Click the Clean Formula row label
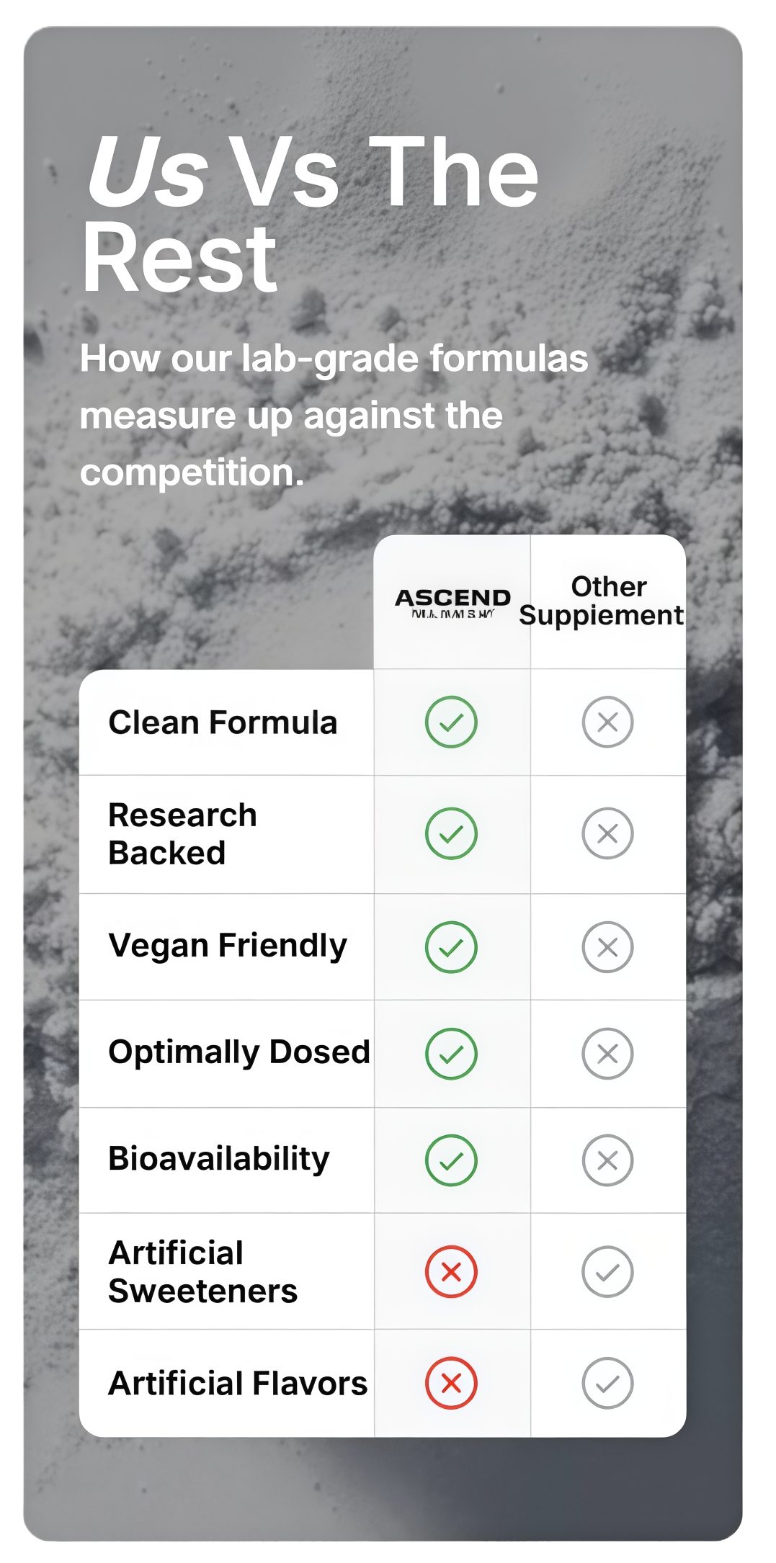The image size is (776, 1563). pyautogui.click(x=223, y=722)
